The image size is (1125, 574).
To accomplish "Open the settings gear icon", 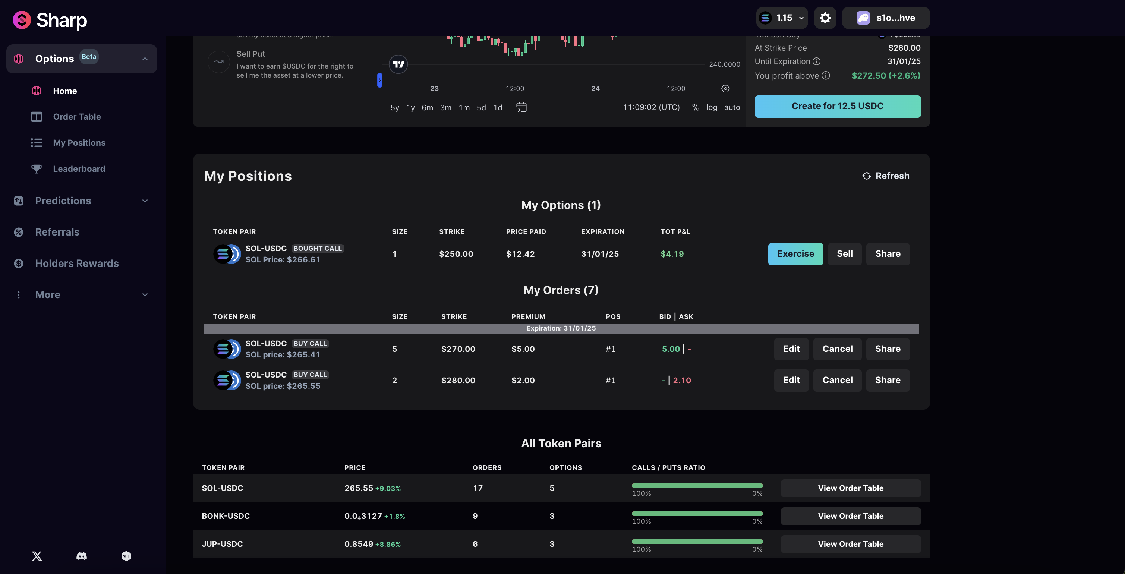I will click(x=825, y=18).
